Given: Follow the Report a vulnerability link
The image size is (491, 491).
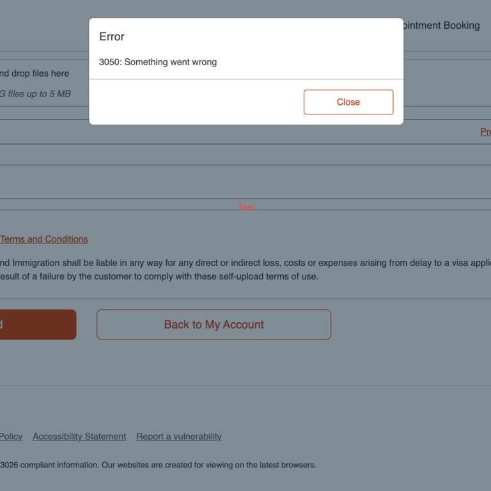Looking at the screenshot, I should [x=179, y=437].
